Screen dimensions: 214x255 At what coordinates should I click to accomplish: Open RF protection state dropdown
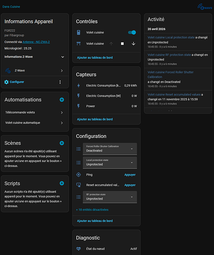[110, 197]
